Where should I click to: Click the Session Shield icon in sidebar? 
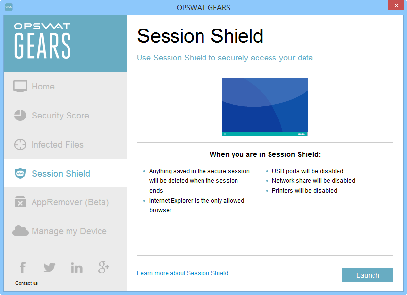coord(20,174)
